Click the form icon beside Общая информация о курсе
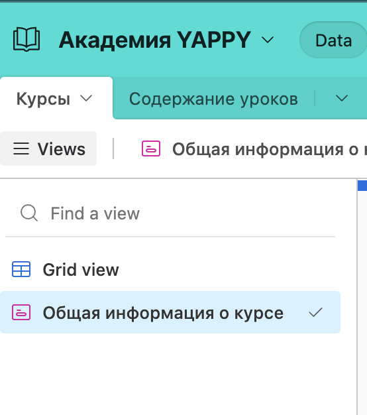This screenshot has height=415, width=367. coord(21,312)
